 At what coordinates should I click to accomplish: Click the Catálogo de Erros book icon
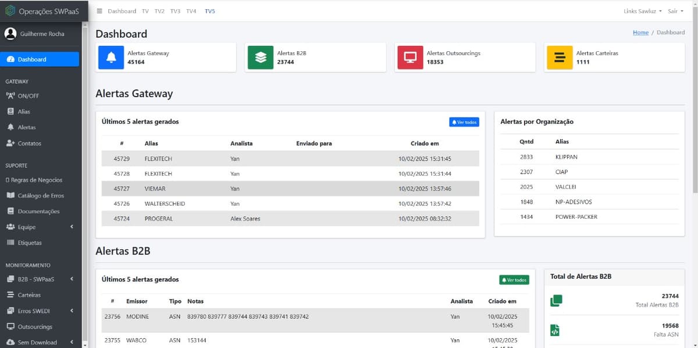coord(10,196)
